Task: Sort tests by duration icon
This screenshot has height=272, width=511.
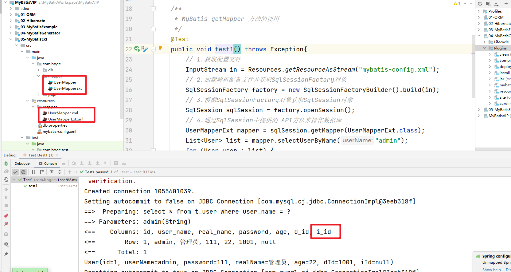Action: click(41, 172)
